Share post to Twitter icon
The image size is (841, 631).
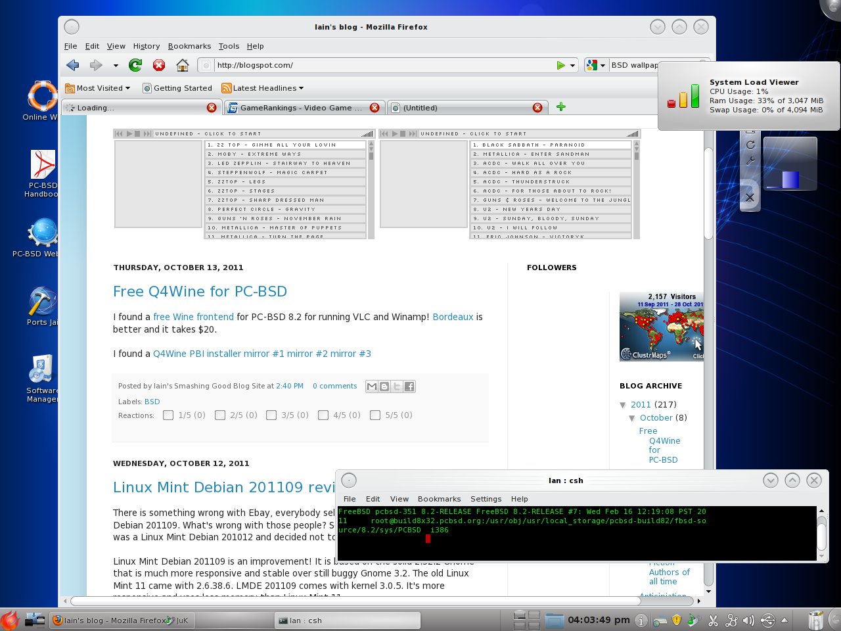pyautogui.click(x=397, y=386)
